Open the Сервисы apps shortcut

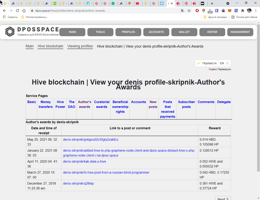point(10,17)
